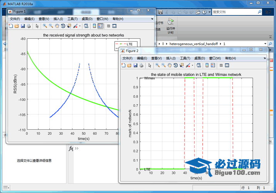
Task: Select Edit Plot arrow in Figure 1
Action: (x=37, y=26)
